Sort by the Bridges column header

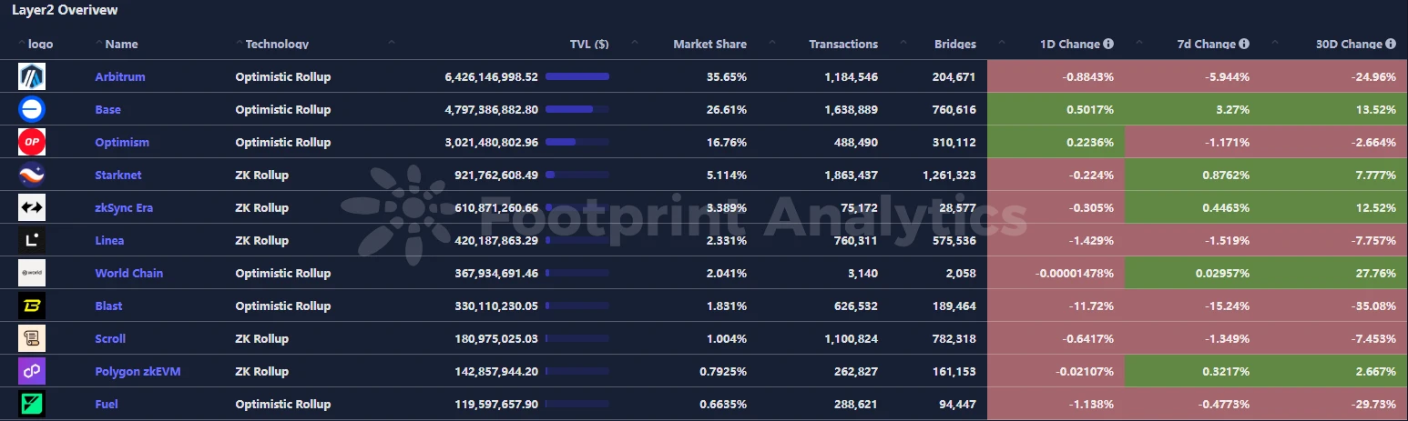coord(954,44)
